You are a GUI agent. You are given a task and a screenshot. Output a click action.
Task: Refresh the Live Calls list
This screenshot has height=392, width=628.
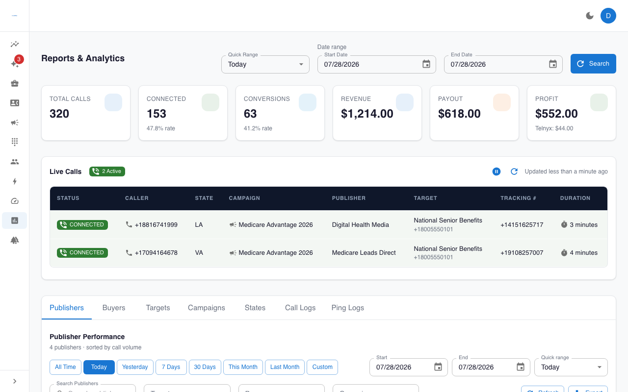pyautogui.click(x=514, y=171)
